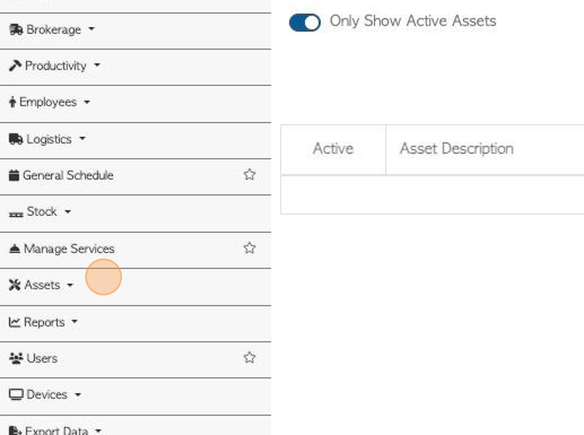584x435 pixels.
Task: Click the Productivity hammer icon
Action: pyautogui.click(x=15, y=65)
